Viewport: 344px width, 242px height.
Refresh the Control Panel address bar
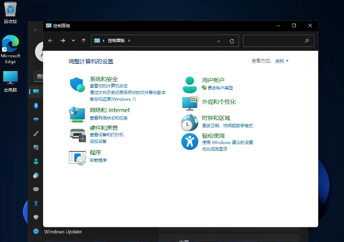click(x=231, y=41)
